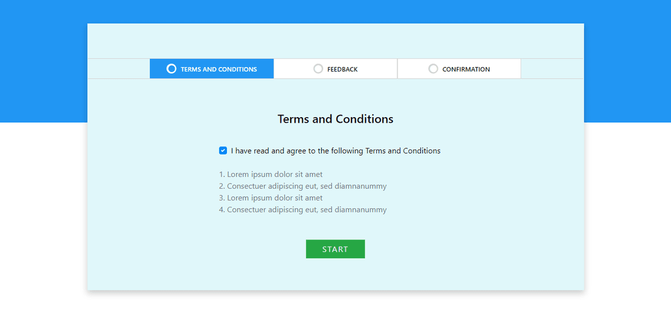Viewport: 671px width, 322px height.
Task: Select the filled progress circle on the active step
Action: 171,68
